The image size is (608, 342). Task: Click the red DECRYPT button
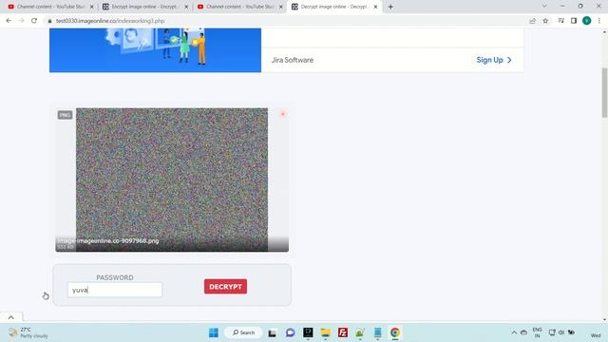point(225,287)
